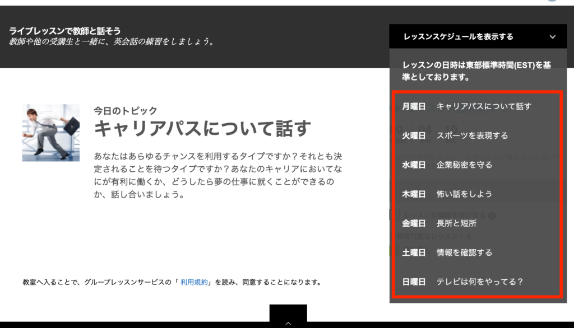This screenshot has width=574, height=328.
Task: Click the chevron arrow on the schedule dropdown
Action: pos(553,37)
